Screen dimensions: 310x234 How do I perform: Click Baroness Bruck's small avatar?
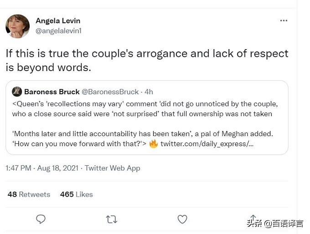pyautogui.click(x=17, y=92)
